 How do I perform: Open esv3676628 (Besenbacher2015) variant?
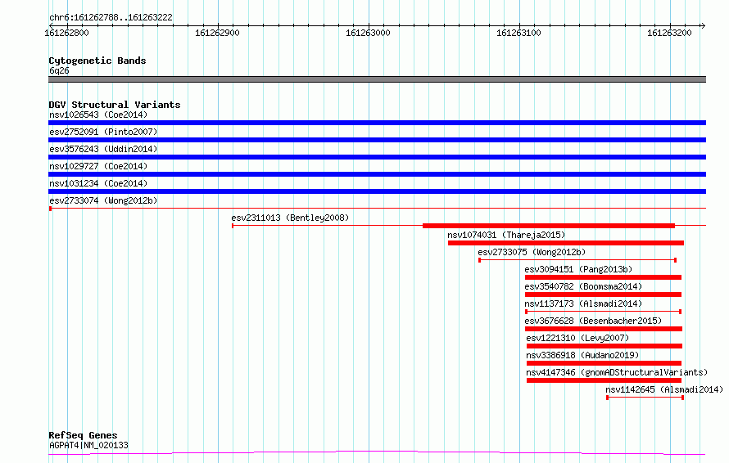593,321
